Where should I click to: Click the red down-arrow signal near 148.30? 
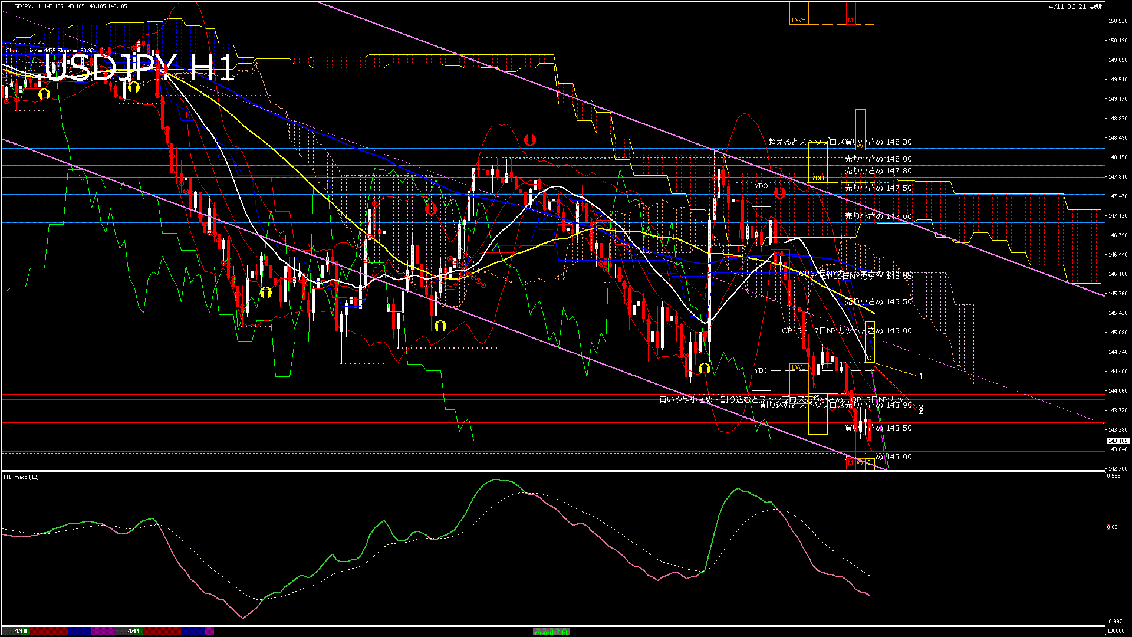click(529, 140)
